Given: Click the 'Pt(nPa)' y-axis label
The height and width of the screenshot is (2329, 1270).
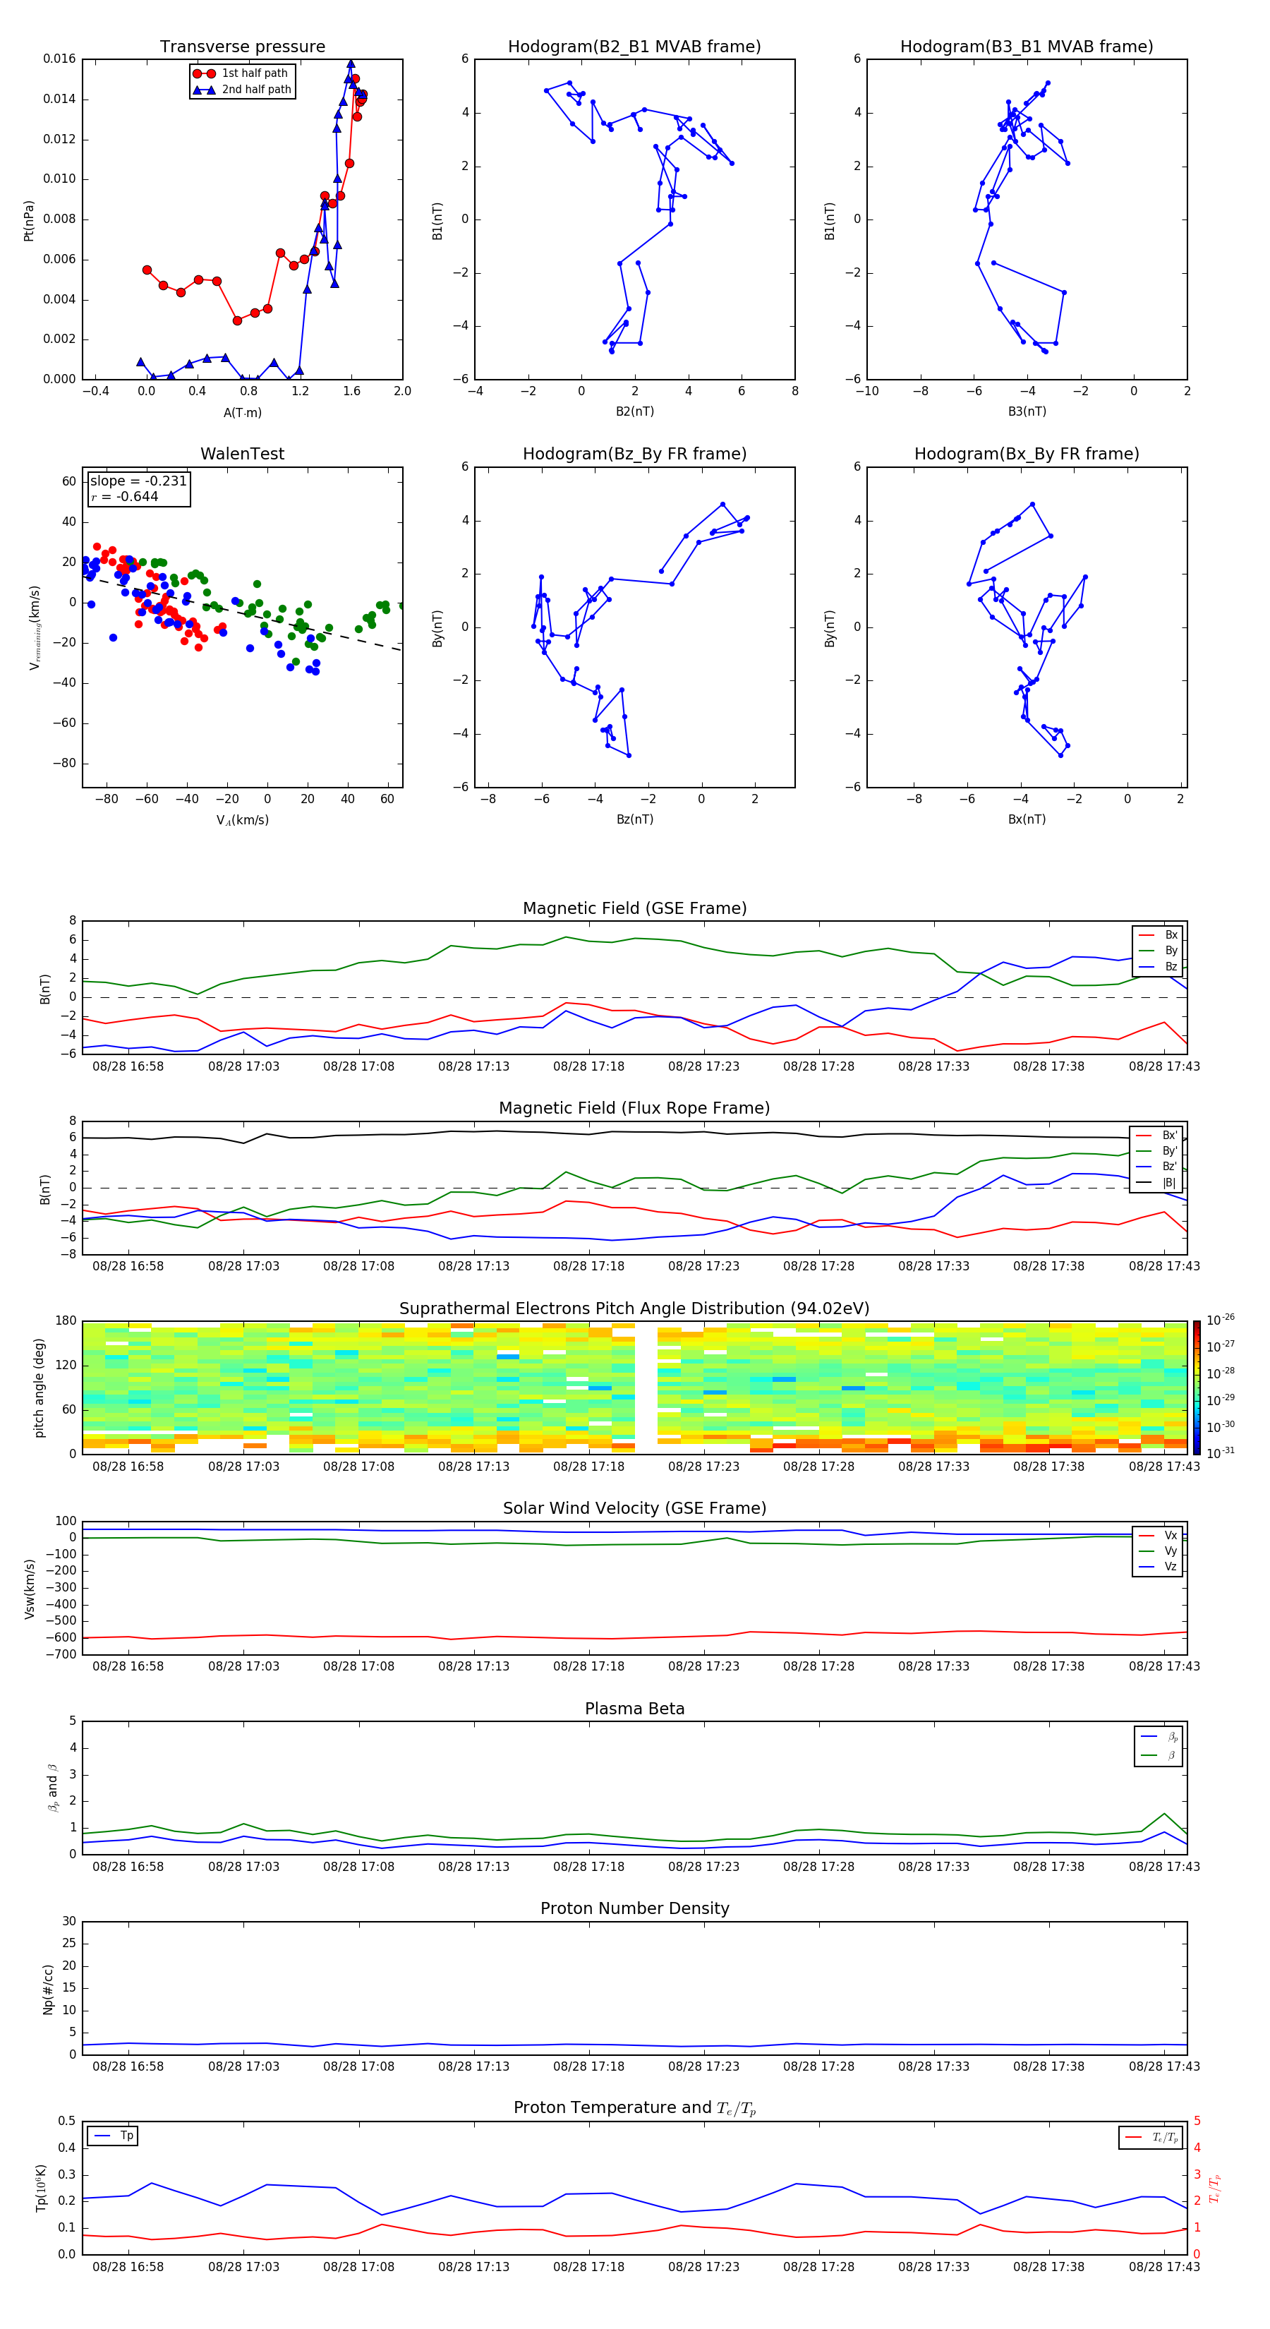Looking at the screenshot, I should coord(28,221).
